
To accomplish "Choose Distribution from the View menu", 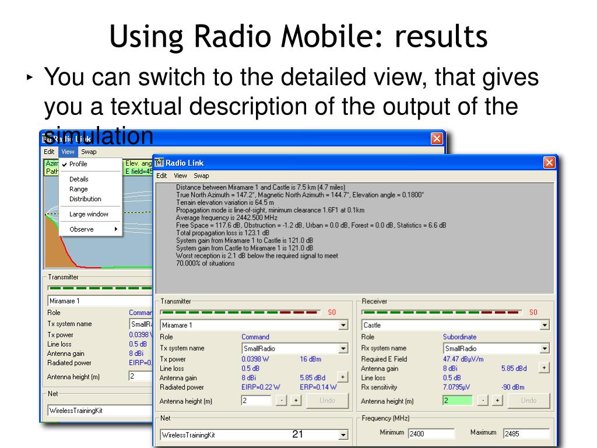I will click(90, 199).
